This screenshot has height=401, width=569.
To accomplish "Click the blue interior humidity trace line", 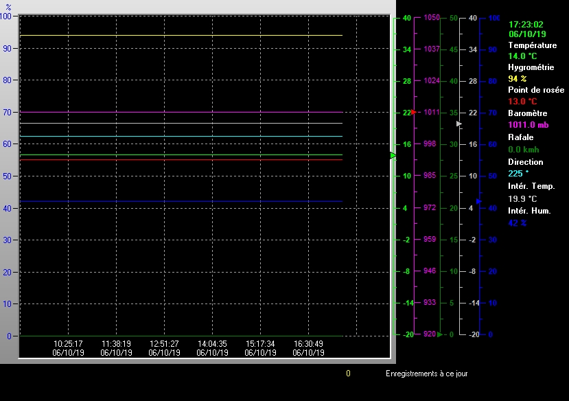I will click(x=181, y=201).
